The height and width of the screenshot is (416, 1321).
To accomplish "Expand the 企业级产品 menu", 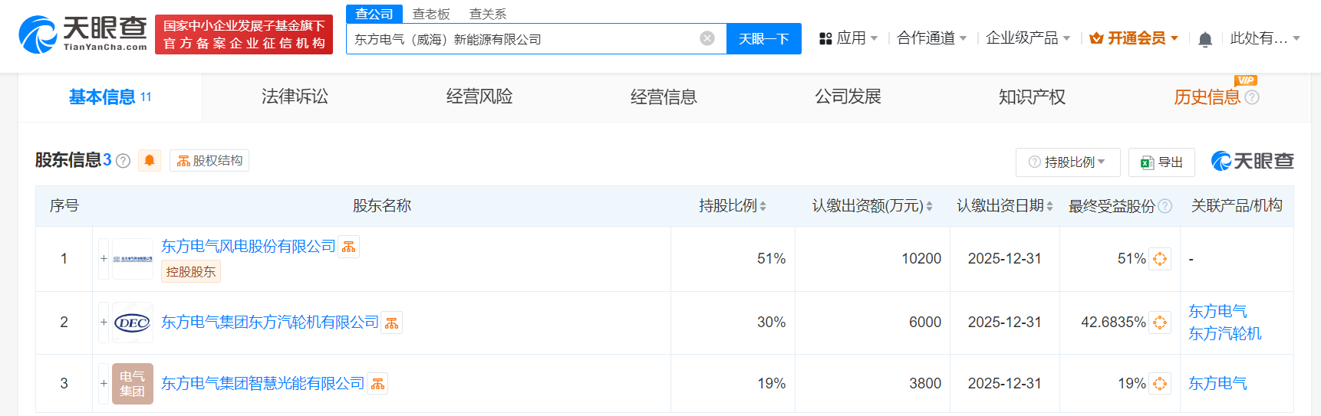I will [x=1027, y=38].
